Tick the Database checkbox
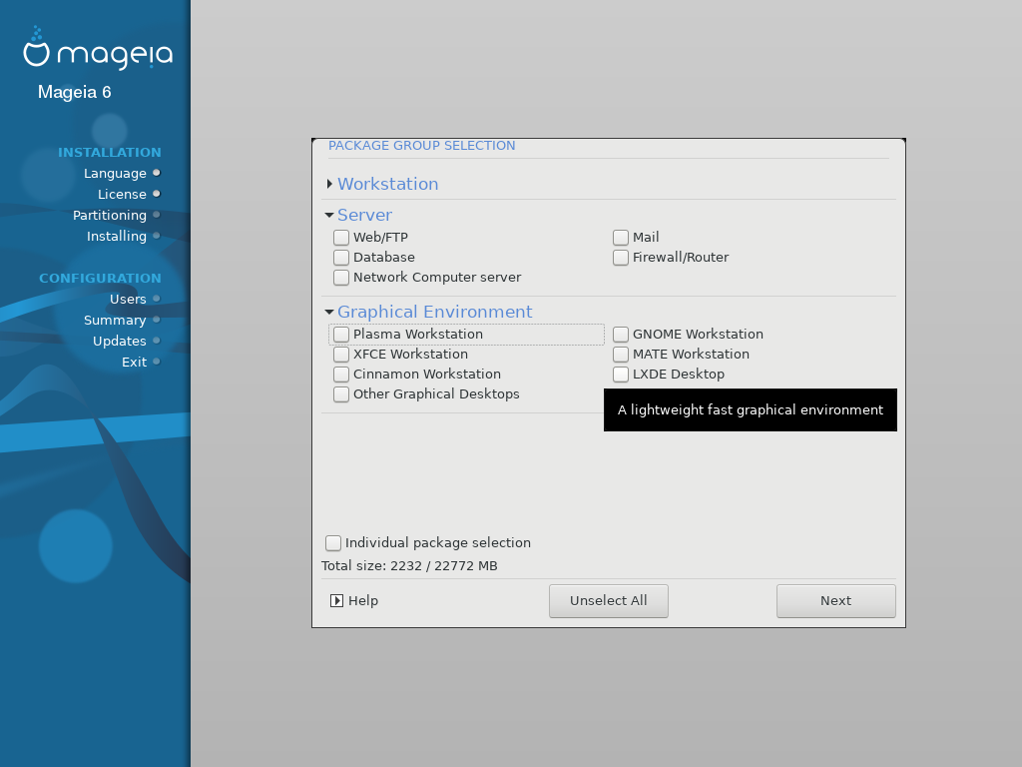 pos(341,258)
